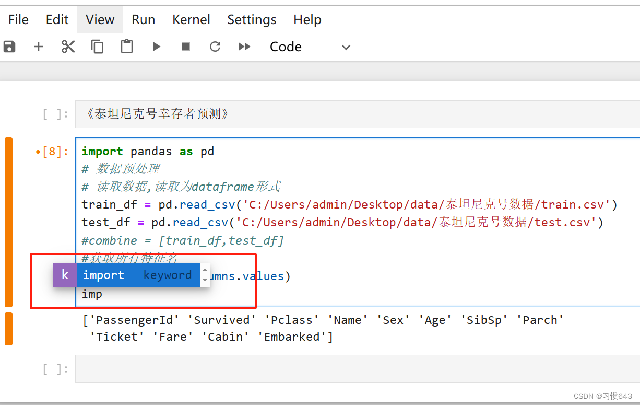Open the Code cell type dropdown
The height and width of the screenshot is (405, 640).
[x=310, y=47]
